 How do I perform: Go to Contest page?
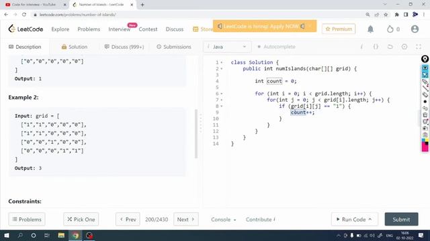point(148,29)
